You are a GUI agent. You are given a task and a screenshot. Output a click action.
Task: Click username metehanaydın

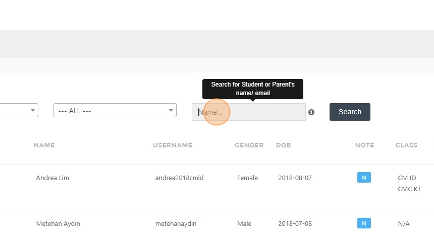tap(176, 223)
